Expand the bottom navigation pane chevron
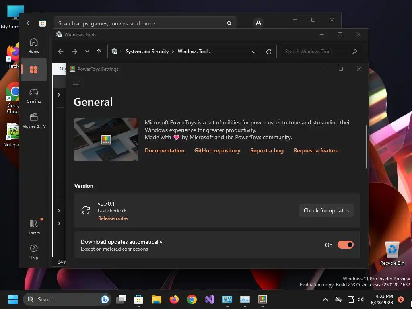This screenshot has height=309, width=412. coord(59,224)
